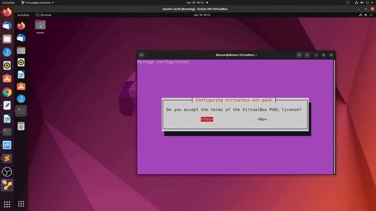Select the running Terminal in the guest dock

[21, 111]
